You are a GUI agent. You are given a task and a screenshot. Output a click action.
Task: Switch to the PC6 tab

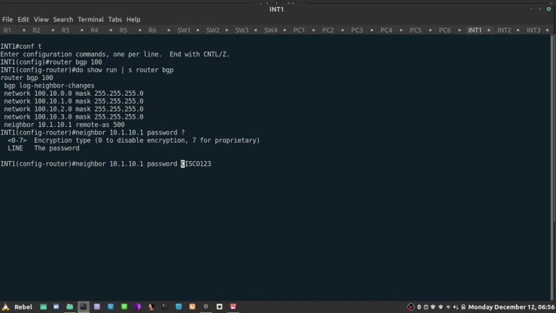[x=444, y=30]
